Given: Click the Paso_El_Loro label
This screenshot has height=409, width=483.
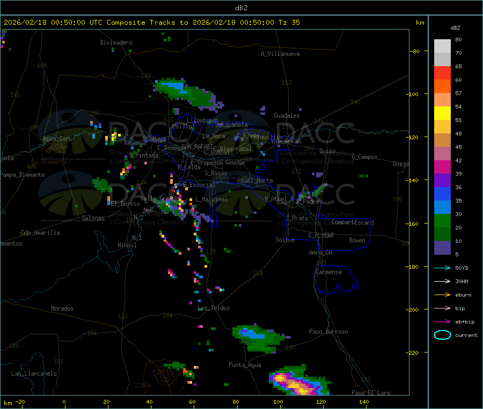Looking at the screenshot, I should pos(371,393).
